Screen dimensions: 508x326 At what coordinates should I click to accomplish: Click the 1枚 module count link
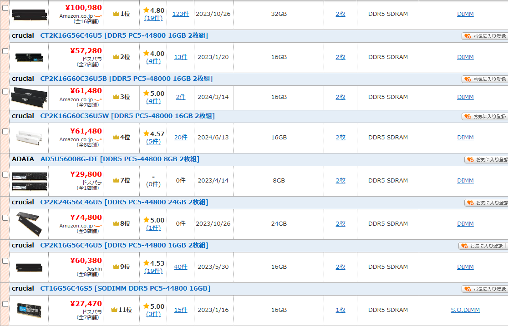point(340,310)
